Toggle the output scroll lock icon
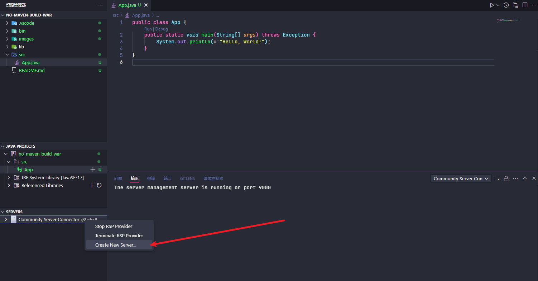Screen dimensions: 538x281 point(506,178)
